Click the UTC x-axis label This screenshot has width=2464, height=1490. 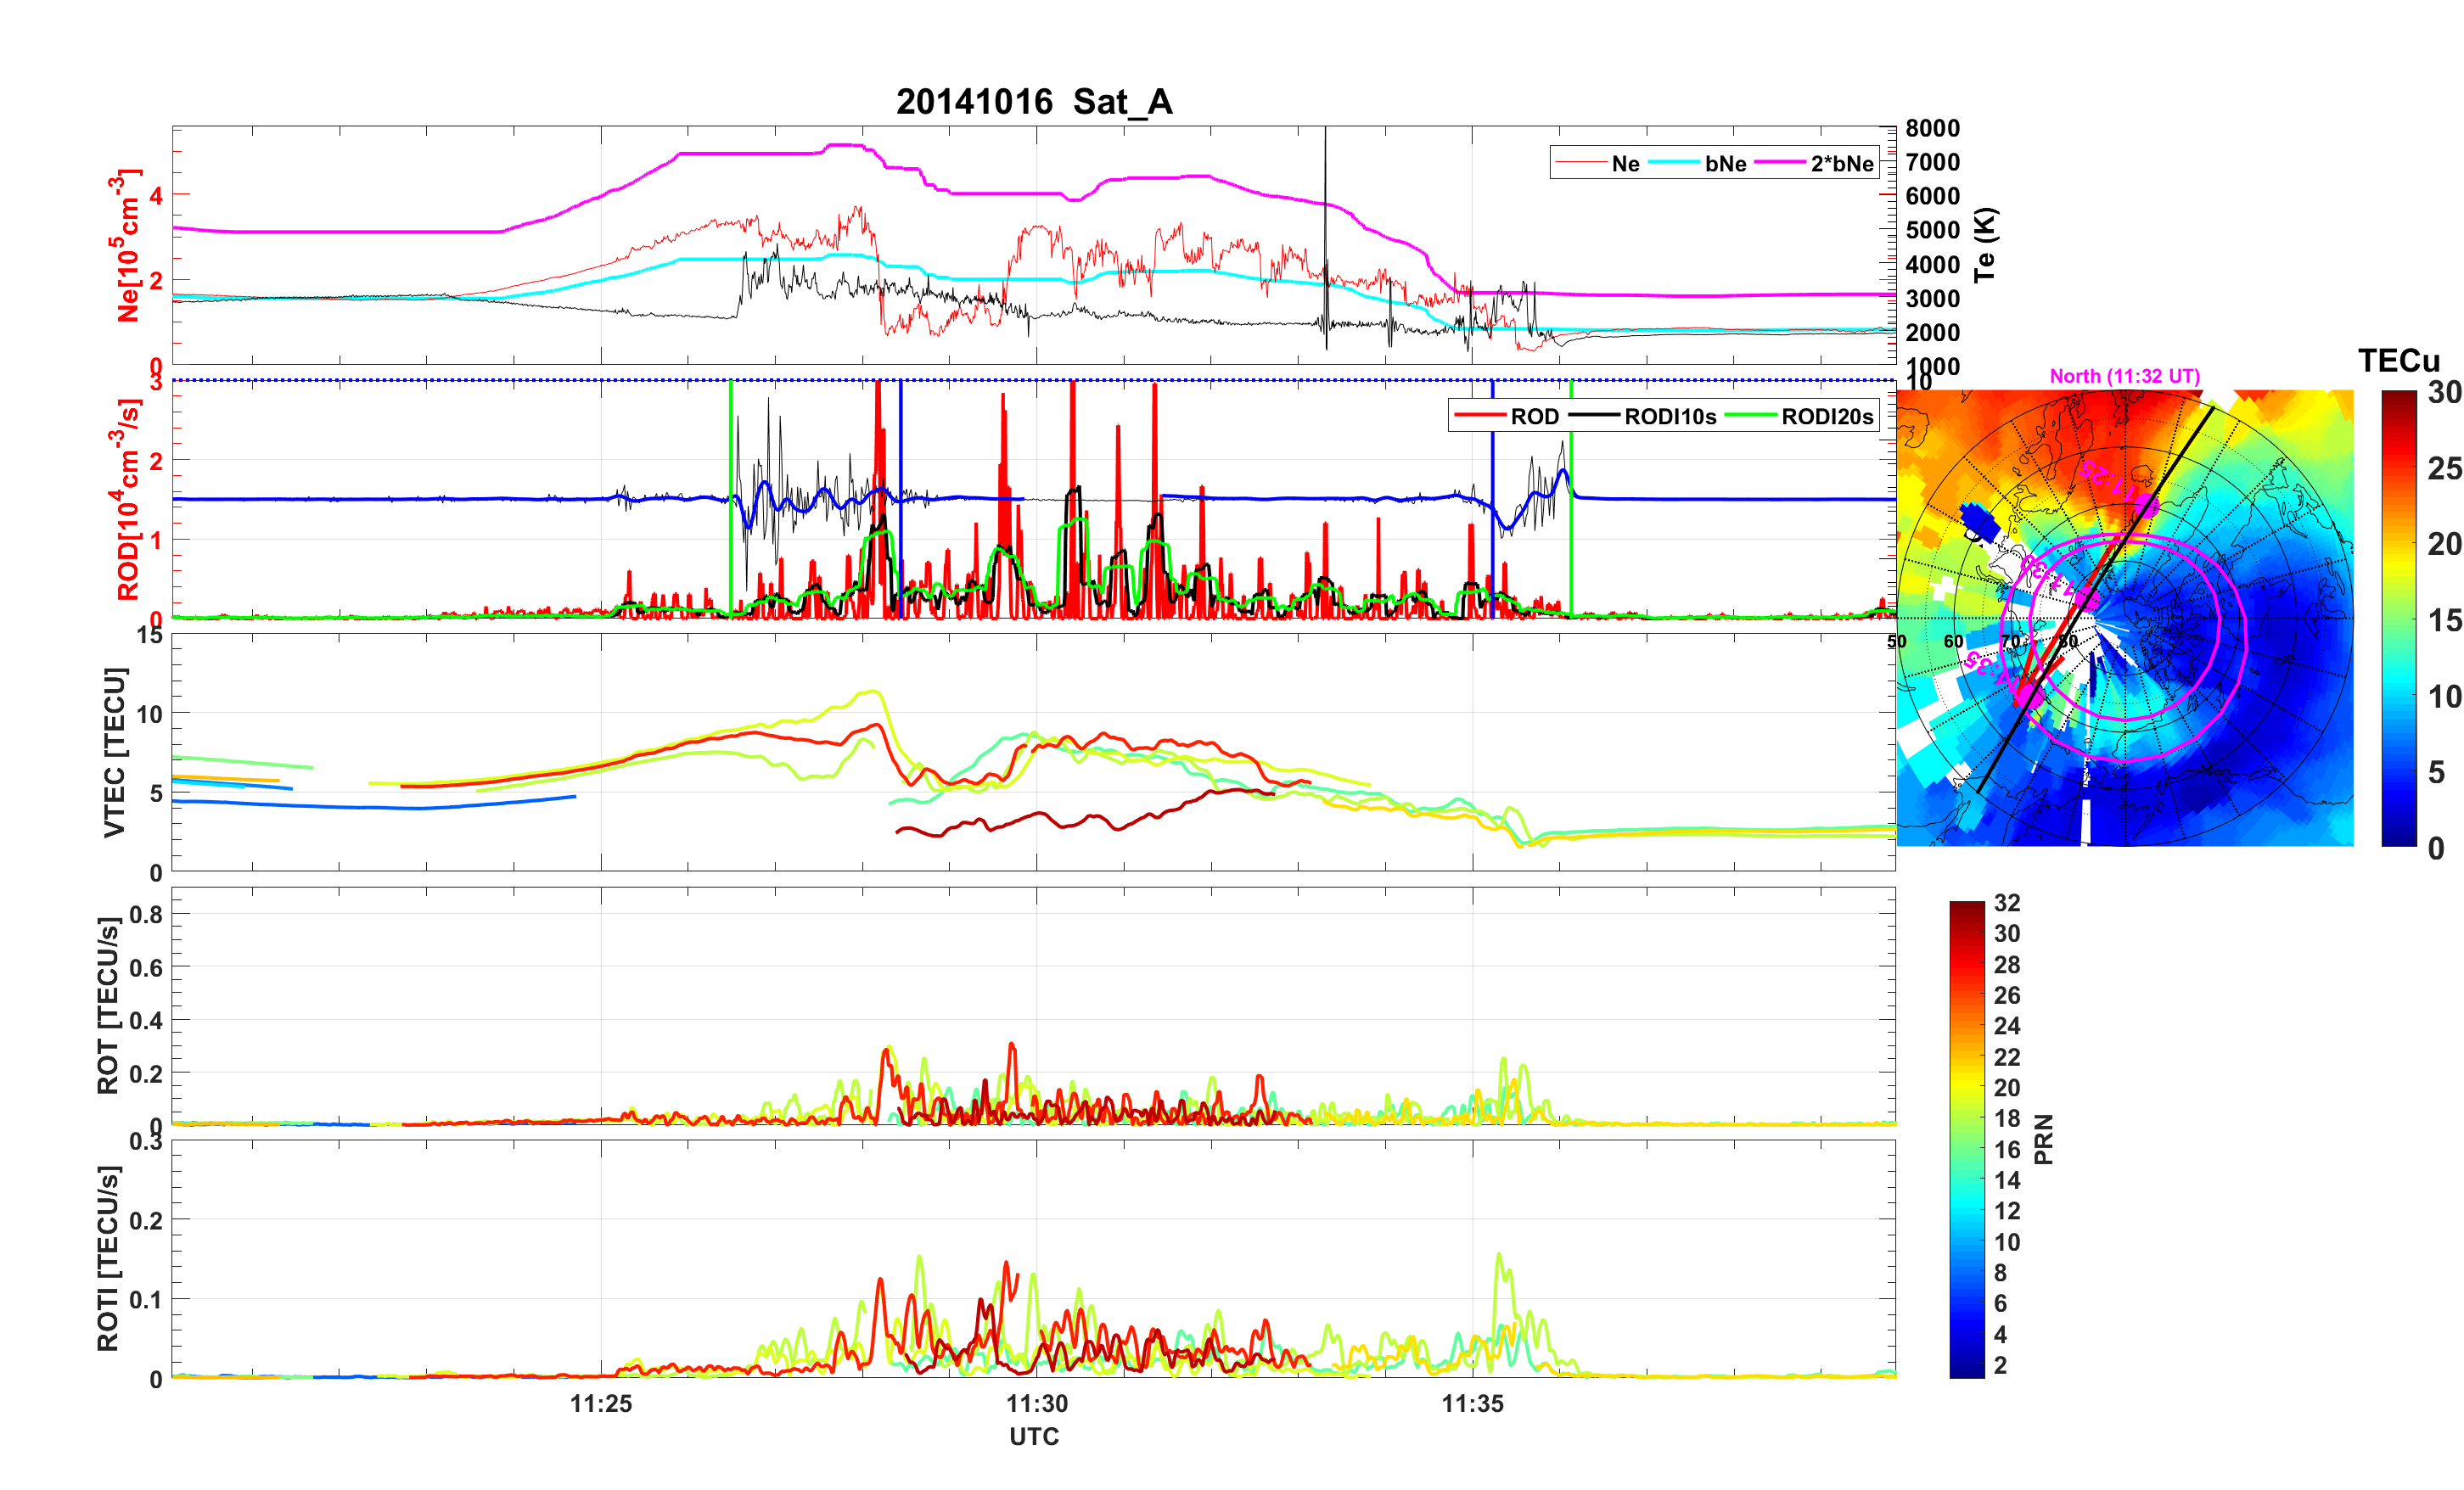click(1033, 1437)
